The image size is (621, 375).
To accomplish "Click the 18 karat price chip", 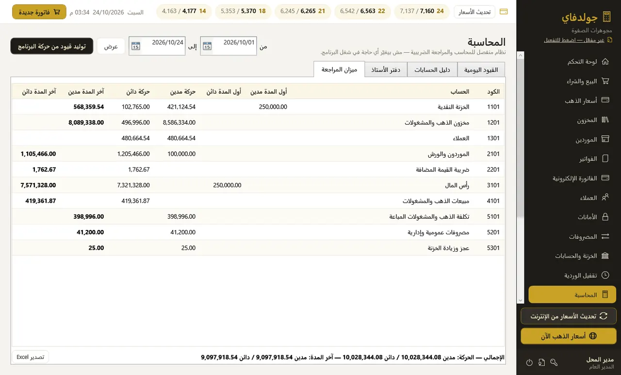I will tap(243, 11).
